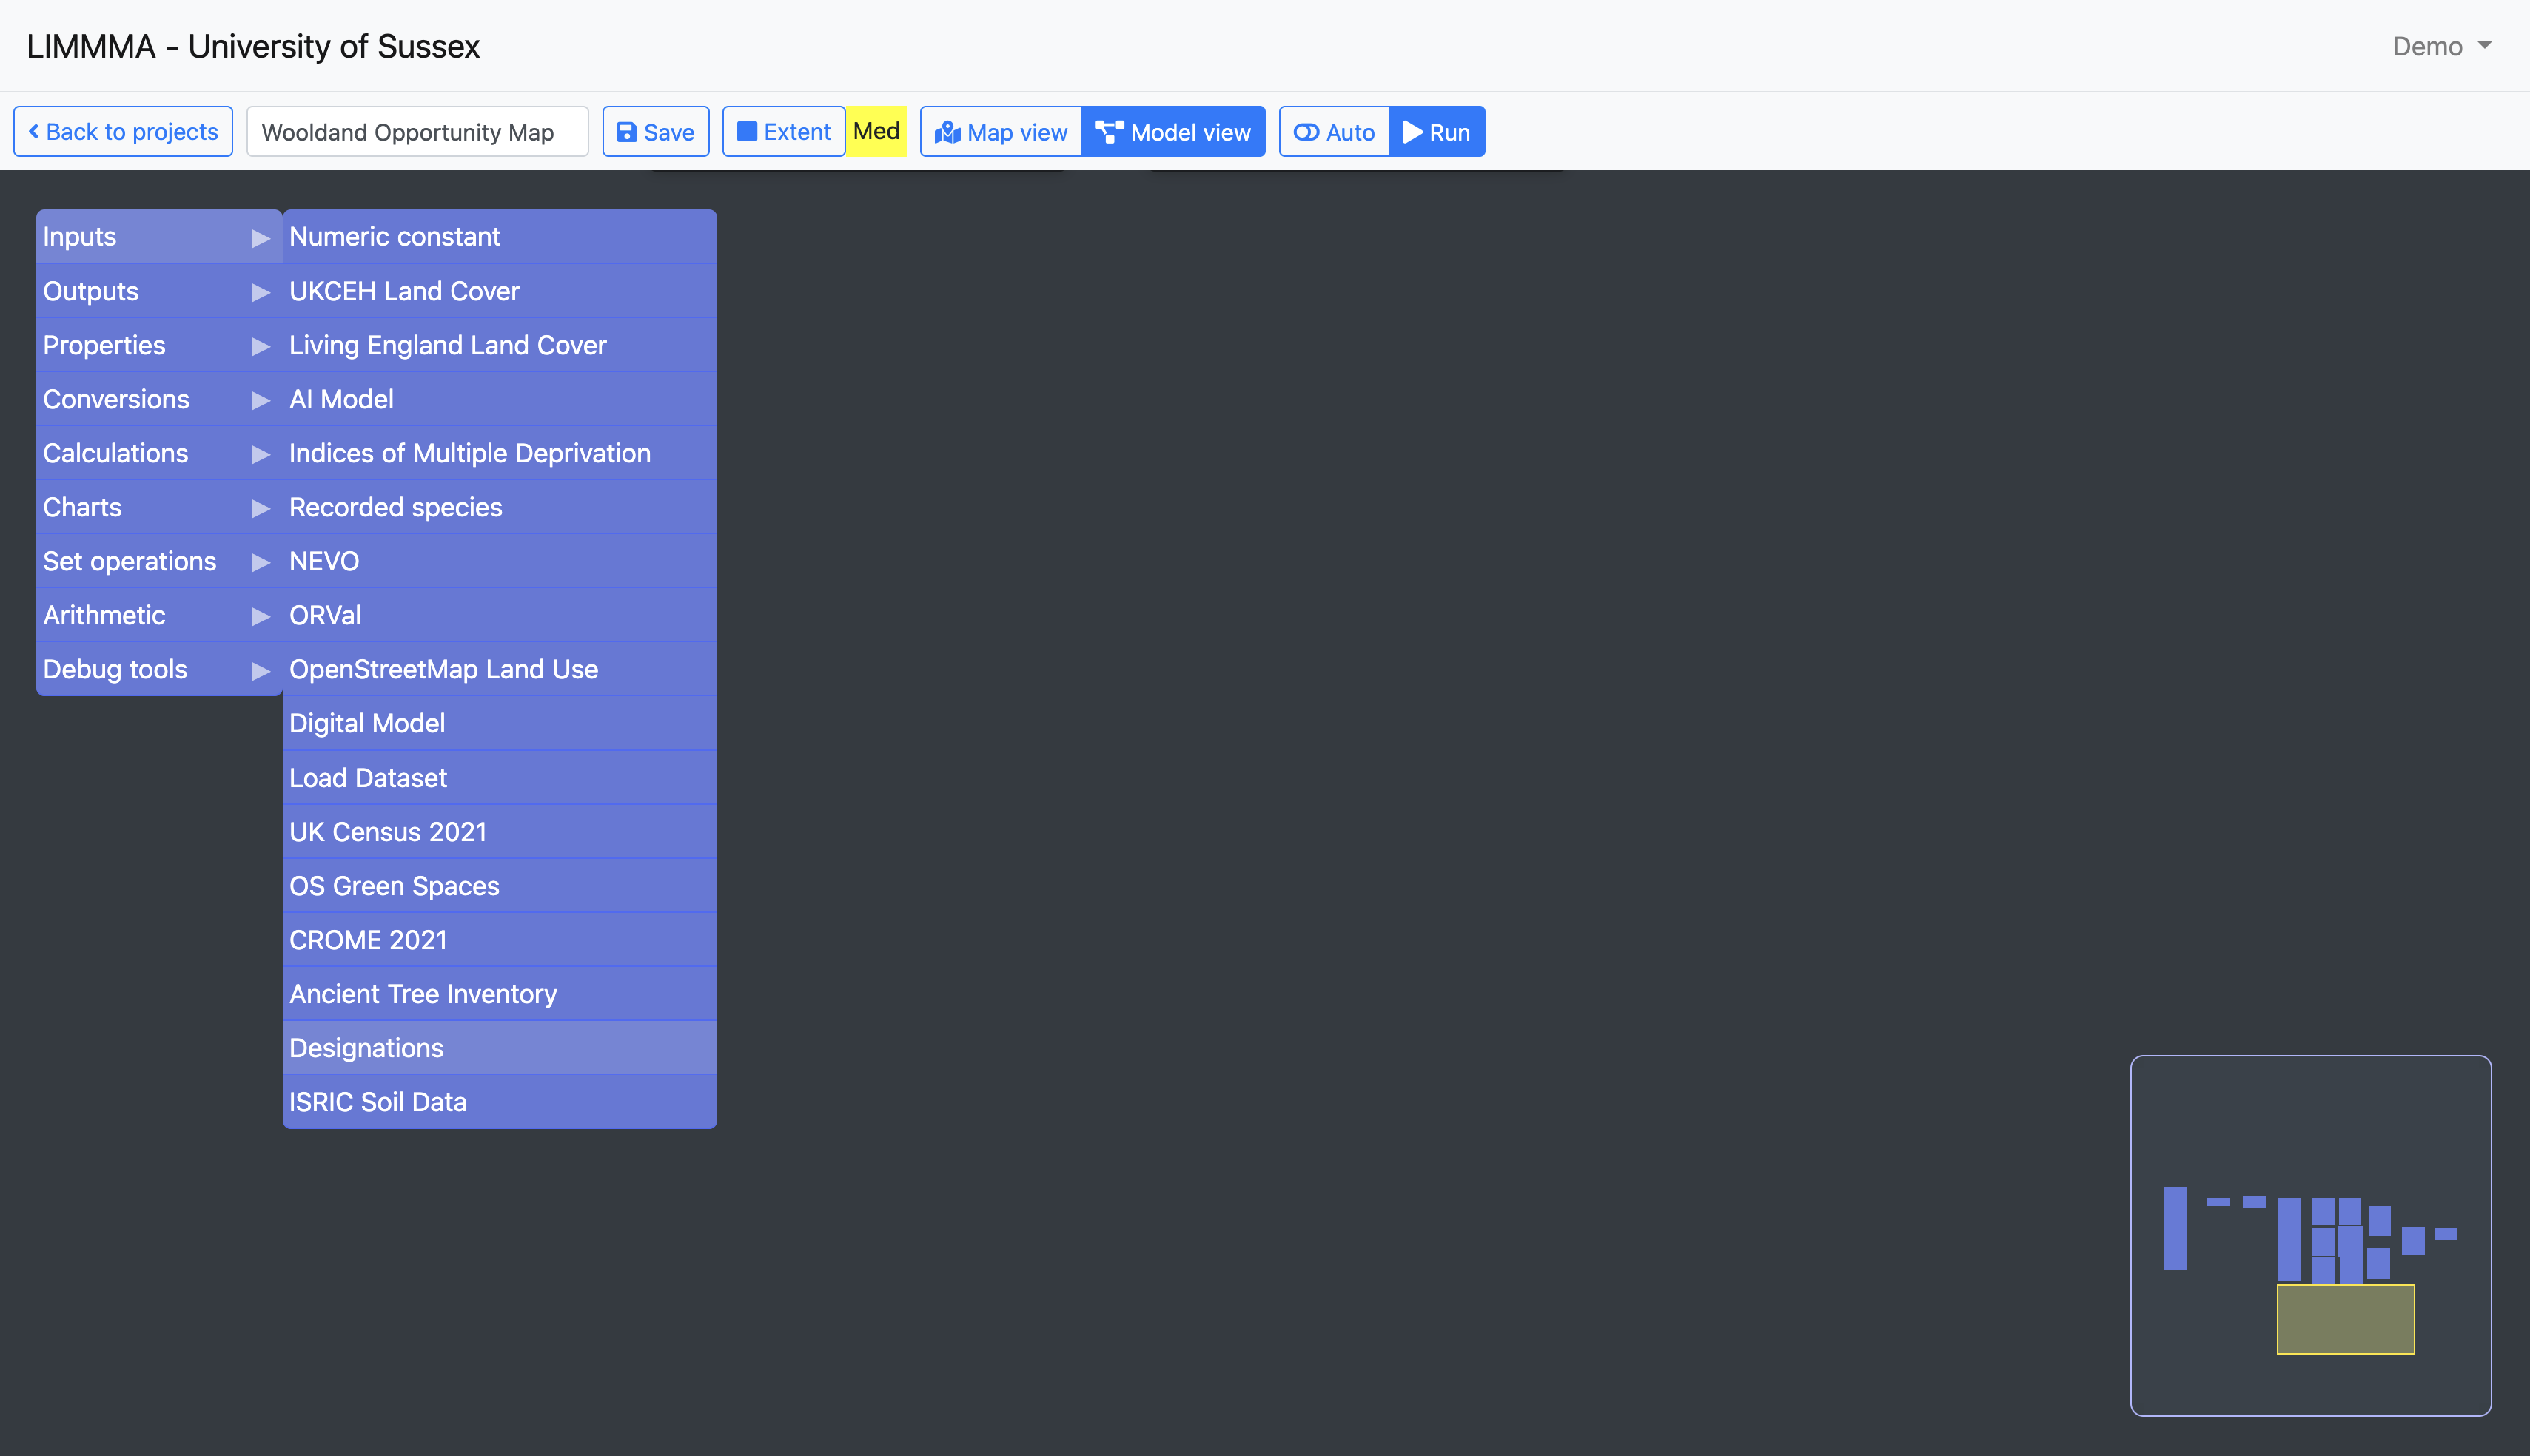Click the Model view node-graph icon

[1108, 132]
